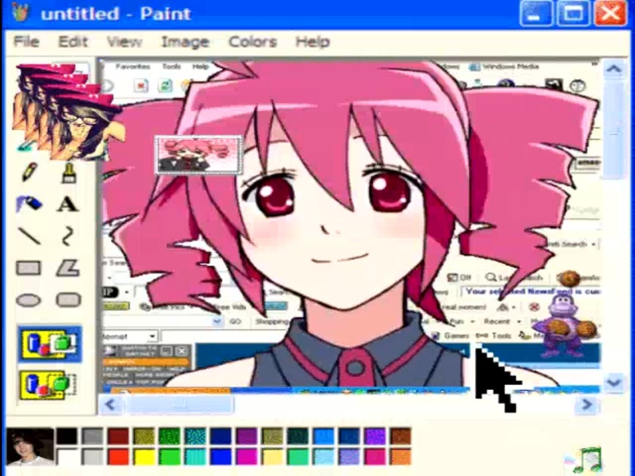Click the boy photo in the color box
This screenshot has height=476, width=635.
click(30, 447)
